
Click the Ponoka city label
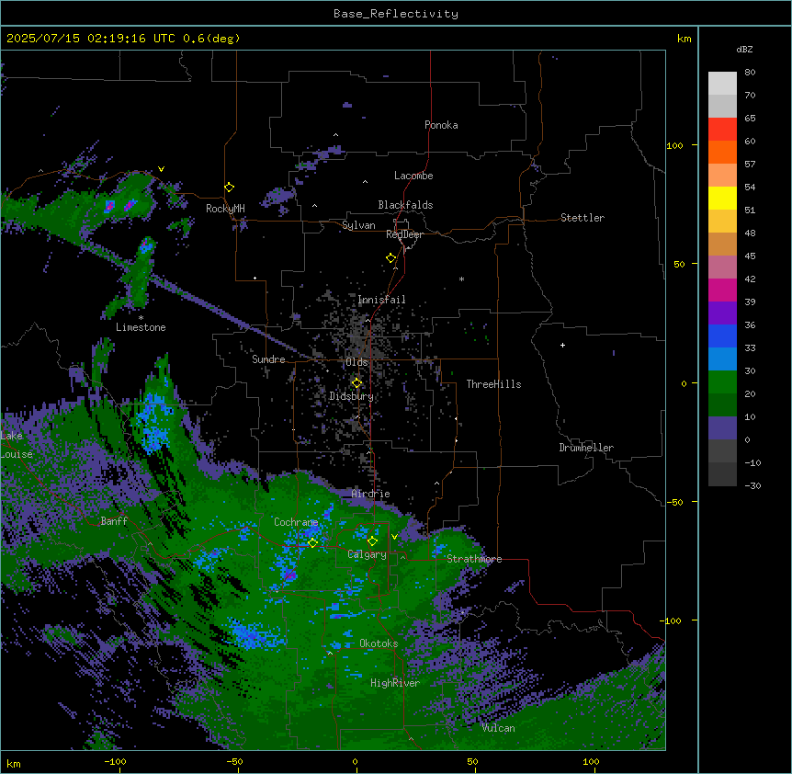point(441,125)
